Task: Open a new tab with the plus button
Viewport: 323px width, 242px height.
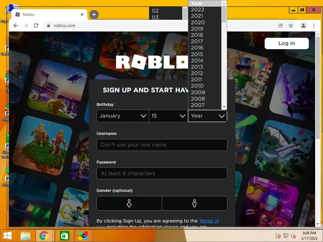Action: [x=94, y=14]
